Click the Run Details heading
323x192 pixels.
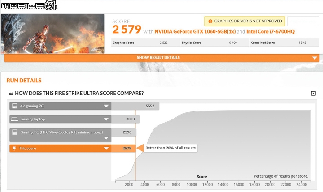click(x=24, y=81)
